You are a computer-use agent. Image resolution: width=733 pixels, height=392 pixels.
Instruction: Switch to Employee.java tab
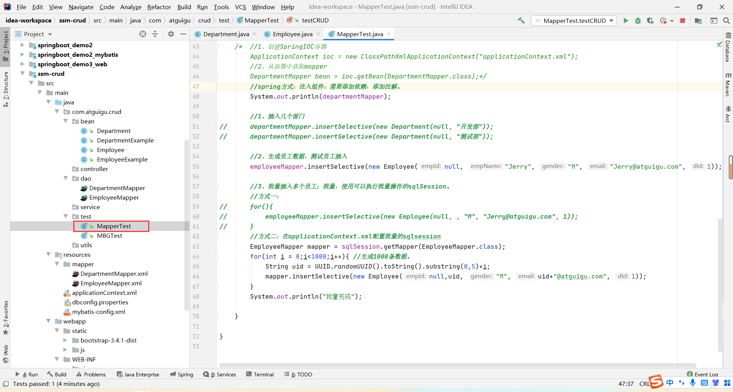(x=292, y=34)
